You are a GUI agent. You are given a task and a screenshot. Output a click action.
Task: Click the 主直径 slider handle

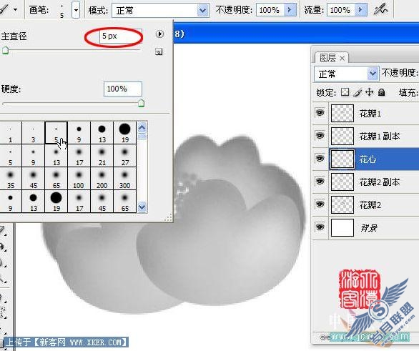tap(5, 50)
